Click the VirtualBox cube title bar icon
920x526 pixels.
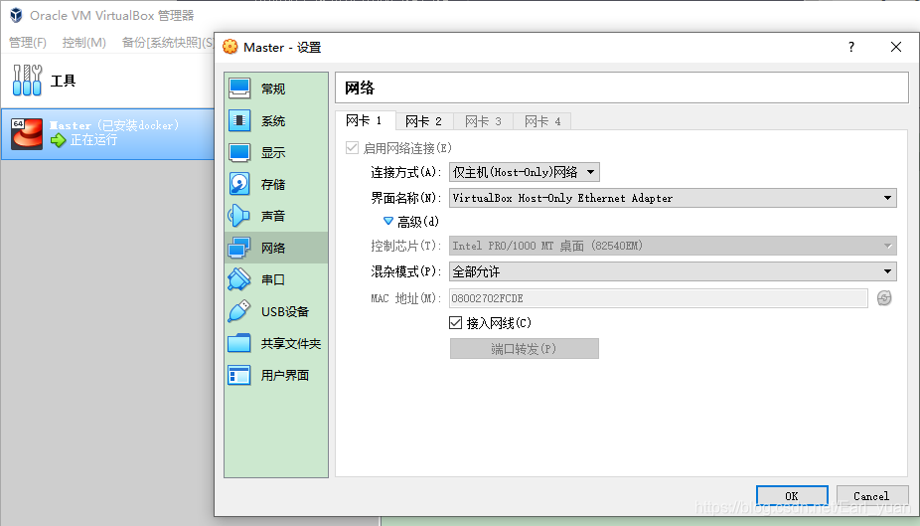coord(16,15)
